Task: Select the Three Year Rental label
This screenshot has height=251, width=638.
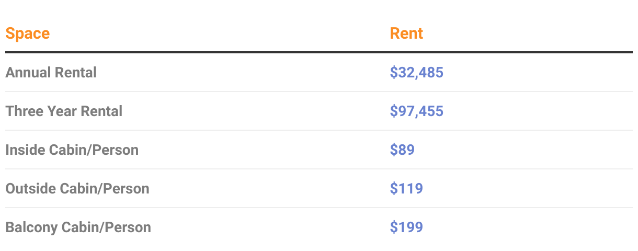Action: (x=64, y=111)
